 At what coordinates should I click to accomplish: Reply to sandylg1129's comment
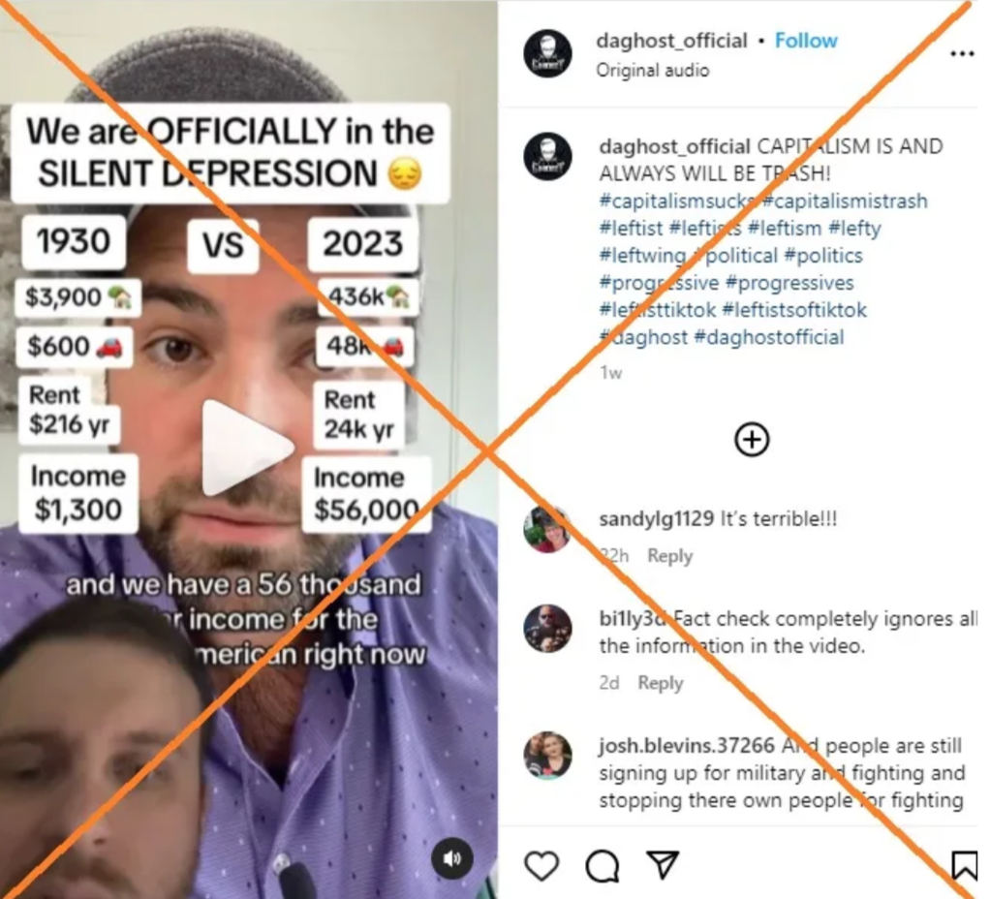[x=670, y=555]
